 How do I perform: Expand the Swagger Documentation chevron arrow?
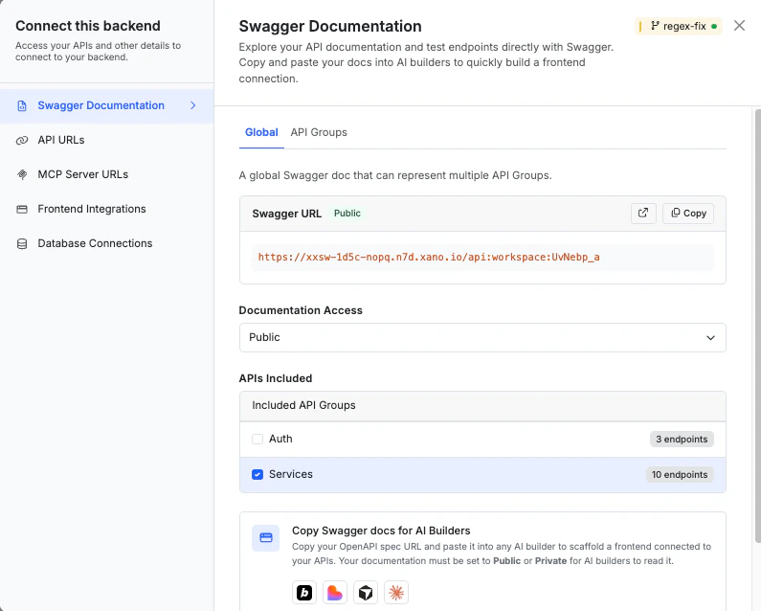point(193,105)
